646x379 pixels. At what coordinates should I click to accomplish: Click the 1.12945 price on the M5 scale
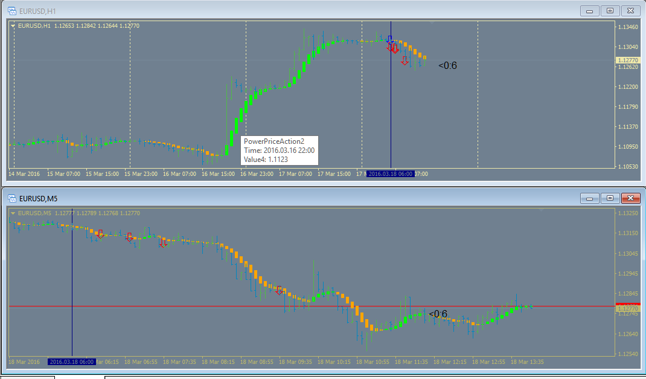[x=628, y=273]
